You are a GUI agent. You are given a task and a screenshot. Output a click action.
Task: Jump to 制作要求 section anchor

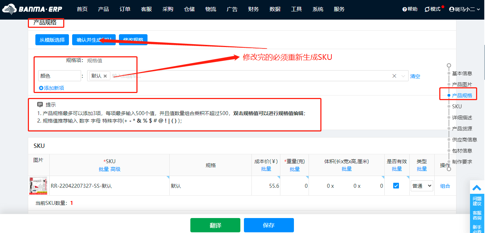[462, 162]
